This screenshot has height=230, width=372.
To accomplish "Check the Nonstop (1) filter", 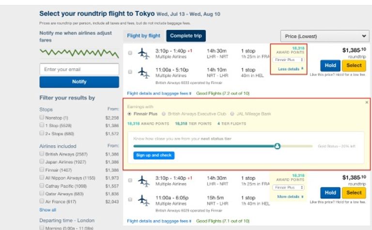I will click(42, 117).
